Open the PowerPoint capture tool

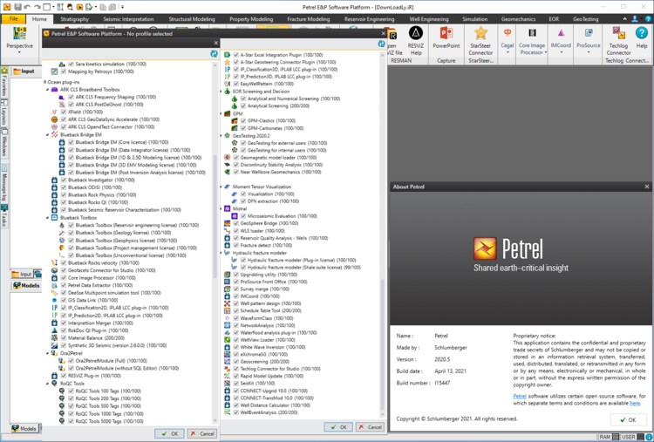point(446,37)
